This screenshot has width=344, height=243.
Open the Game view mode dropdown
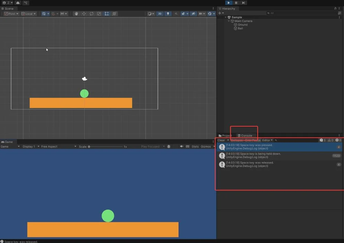coord(10,147)
